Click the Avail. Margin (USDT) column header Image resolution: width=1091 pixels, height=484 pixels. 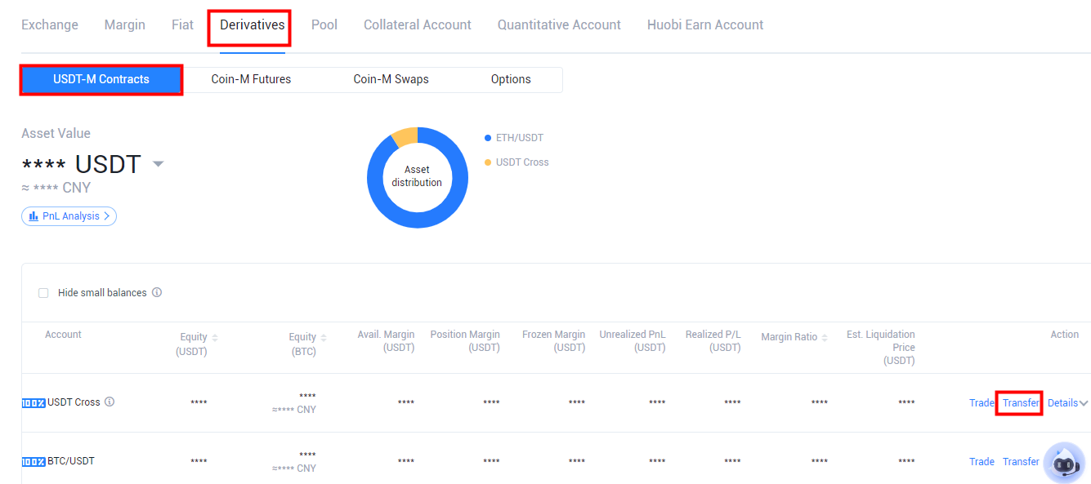click(x=386, y=341)
